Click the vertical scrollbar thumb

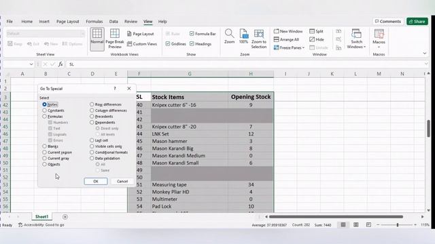pos(429,128)
